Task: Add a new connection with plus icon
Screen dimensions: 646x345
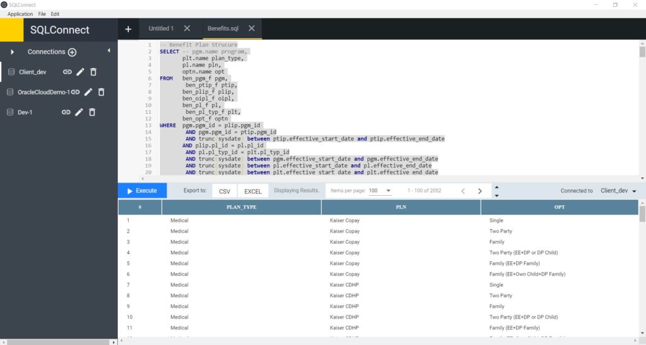Action: pos(72,52)
